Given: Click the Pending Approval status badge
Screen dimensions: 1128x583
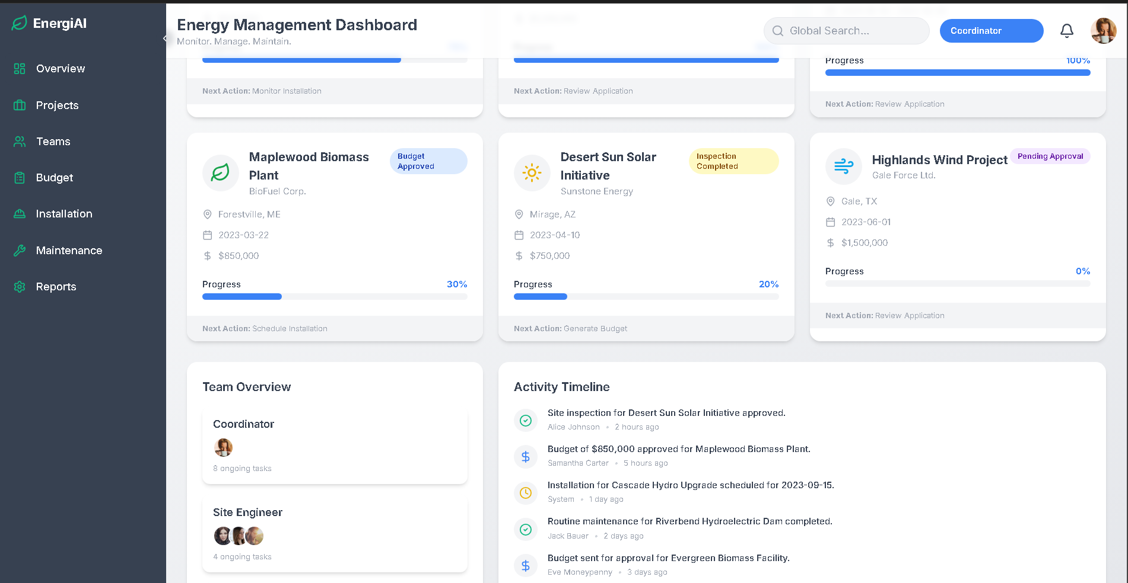Looking at the screenshot, I should [x=1050, y=156].
